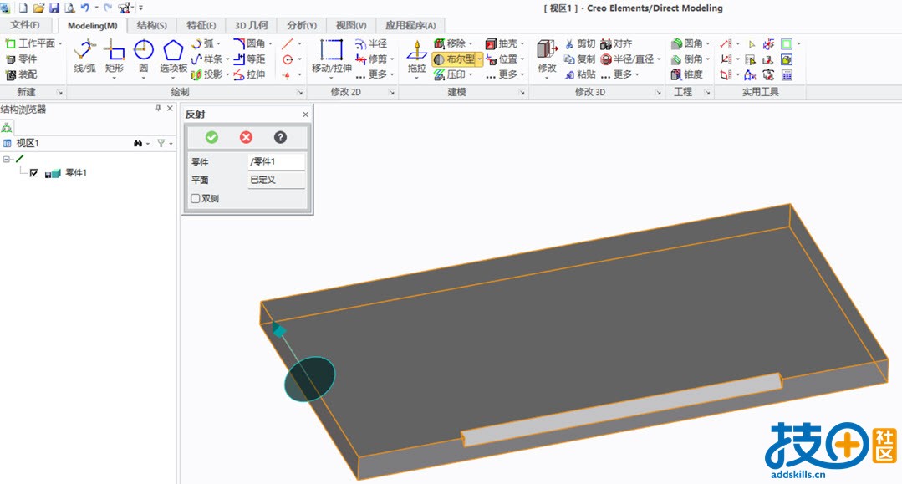Select the 拉伸 stretch tool in the 绘制 group
The height and width of the screenshot is (484, 902).
coord(250,74)
